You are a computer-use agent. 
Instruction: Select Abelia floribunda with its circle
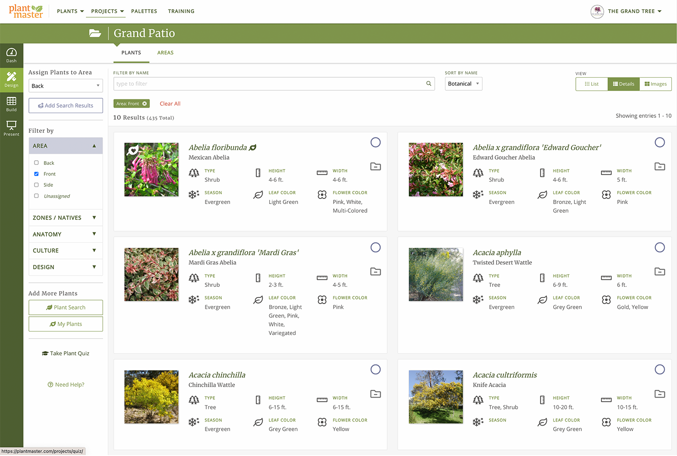point(376,143)
